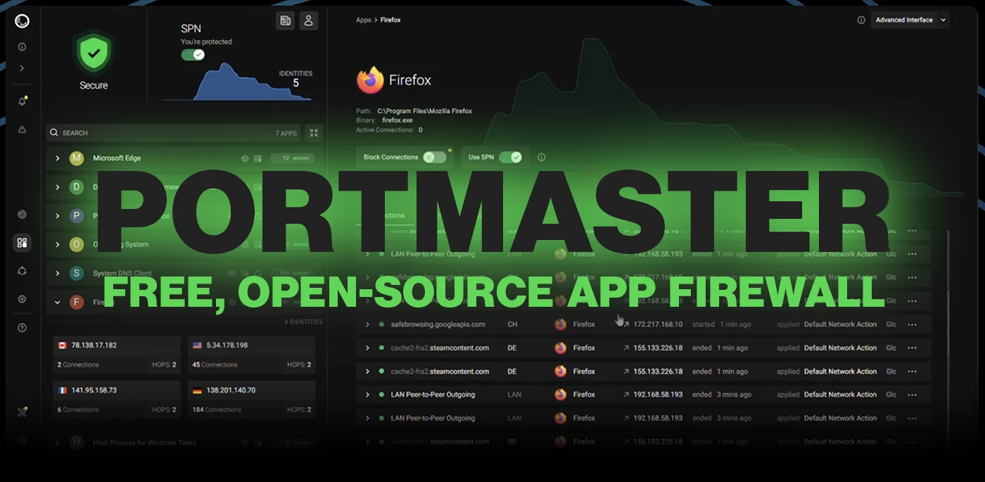
Task: Open the help icon in the left sidebar
Action: coord(22,327)
